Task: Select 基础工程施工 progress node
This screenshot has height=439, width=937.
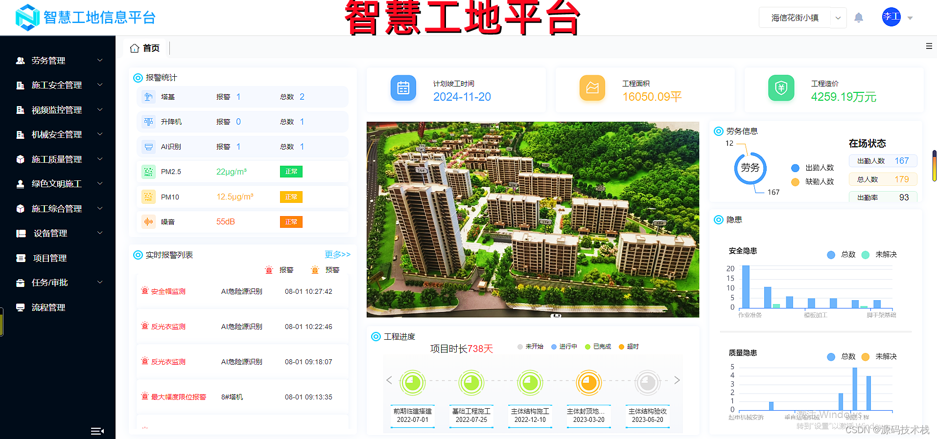Action: coord(471,383)
